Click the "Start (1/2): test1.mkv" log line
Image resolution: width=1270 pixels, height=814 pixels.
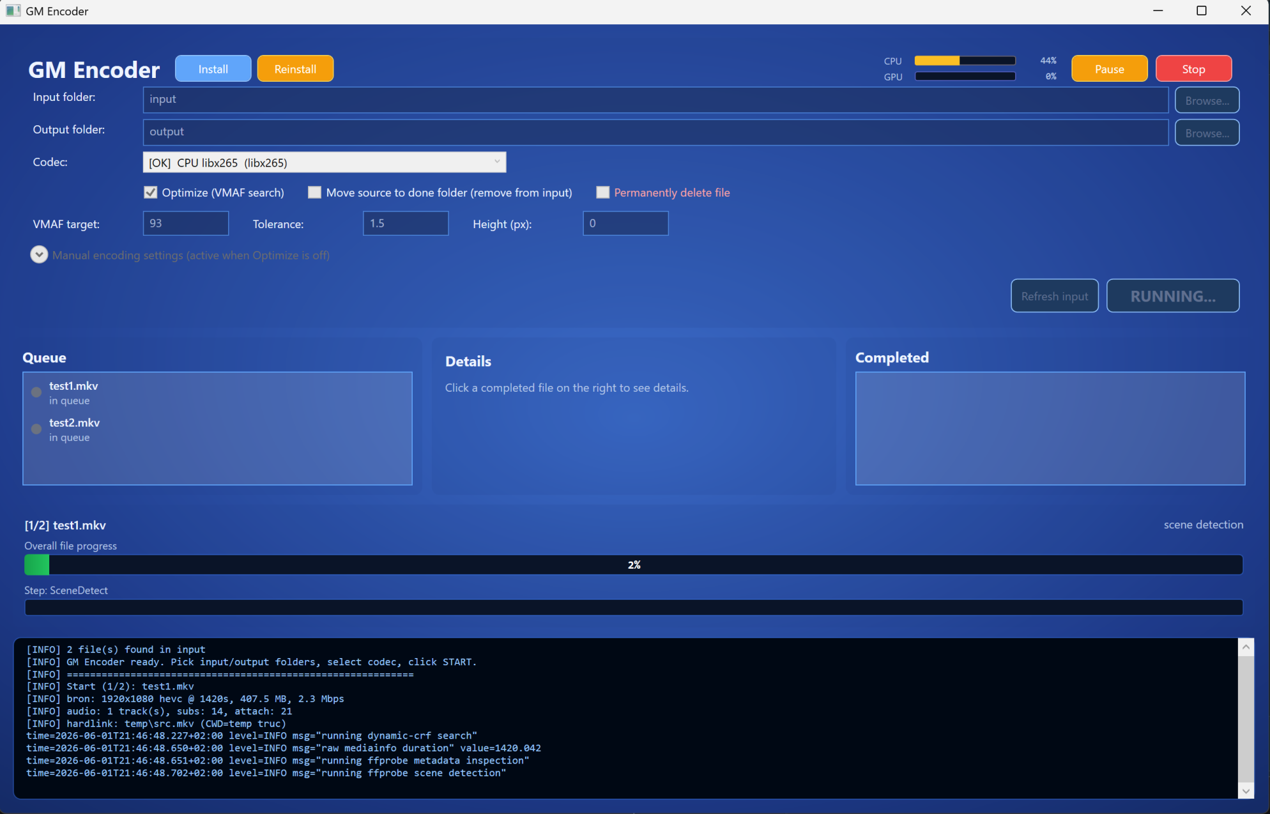tap(110, 686)
